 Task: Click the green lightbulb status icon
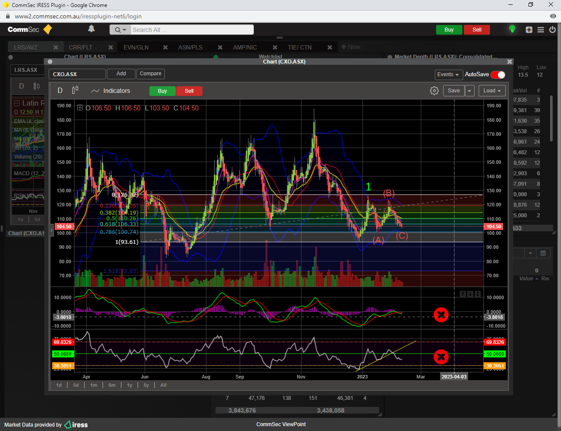[x=512, y=29]
